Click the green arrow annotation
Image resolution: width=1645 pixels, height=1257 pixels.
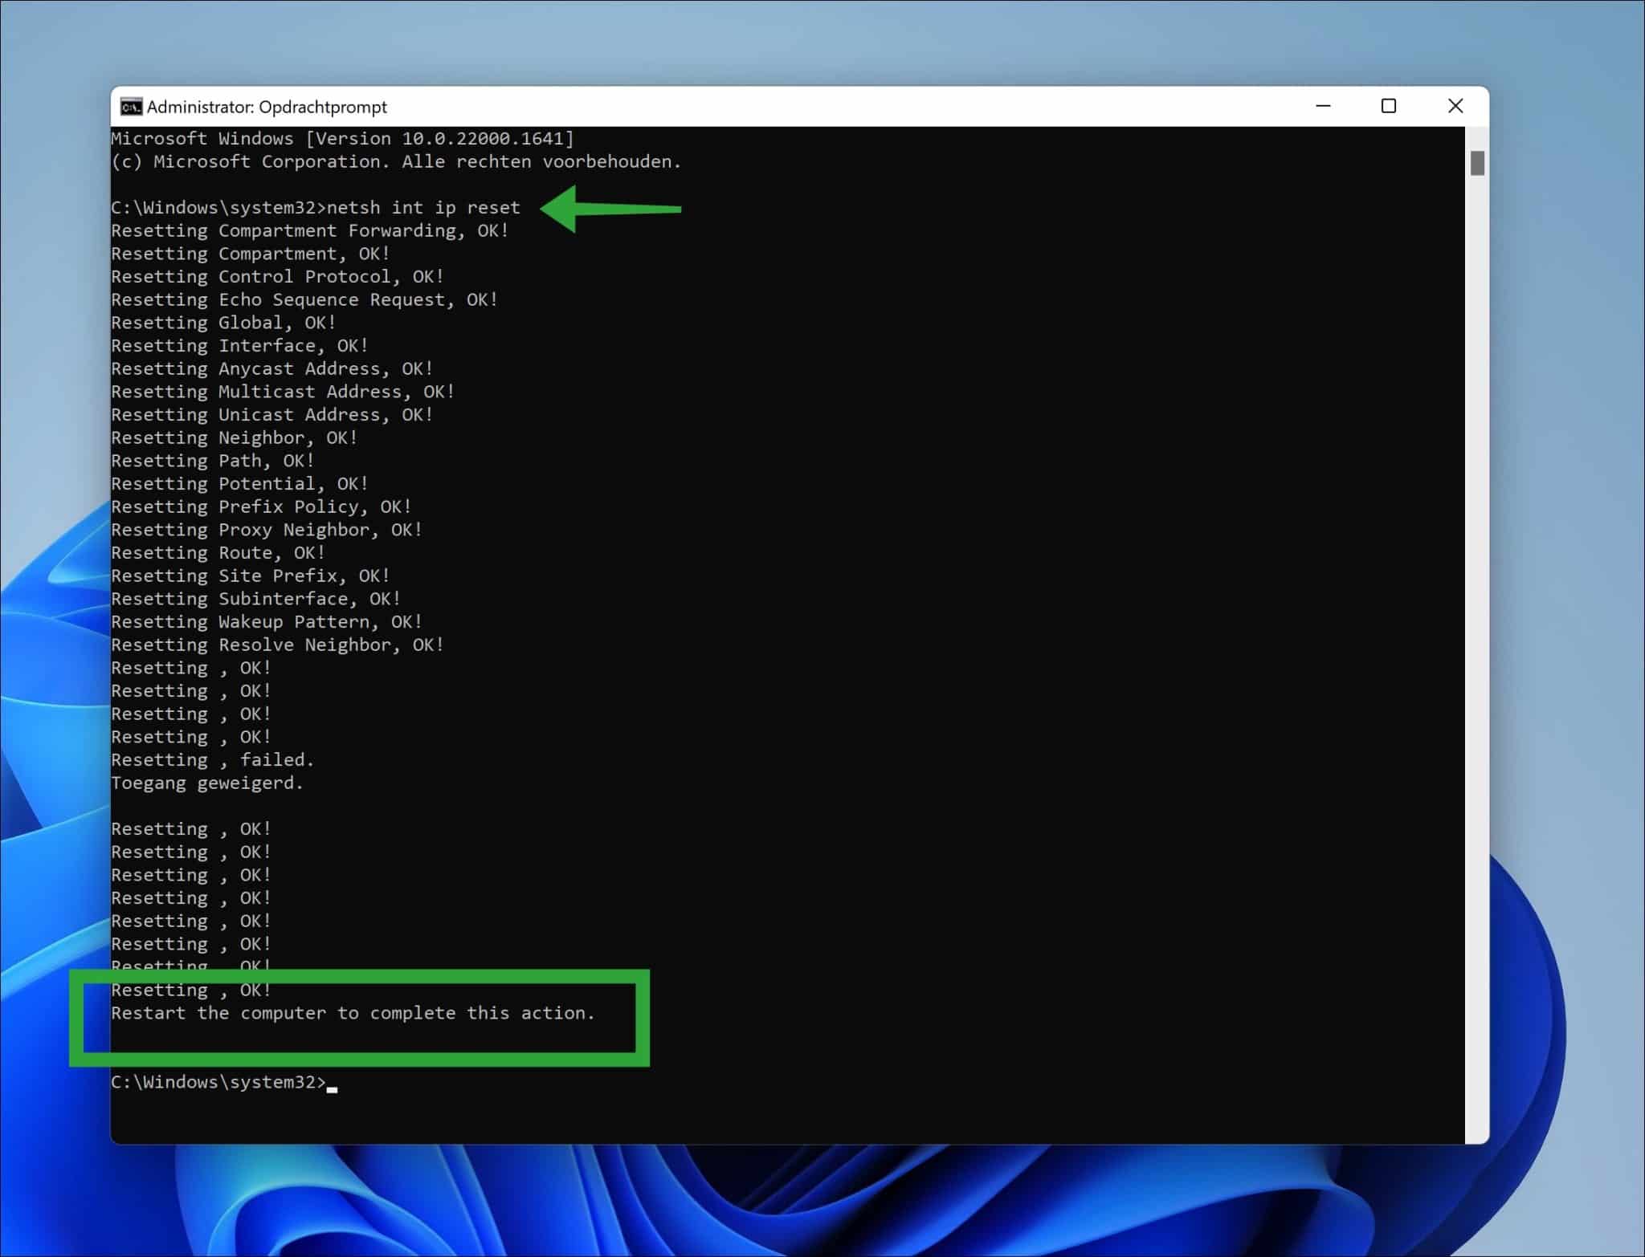tap(610, 209)
